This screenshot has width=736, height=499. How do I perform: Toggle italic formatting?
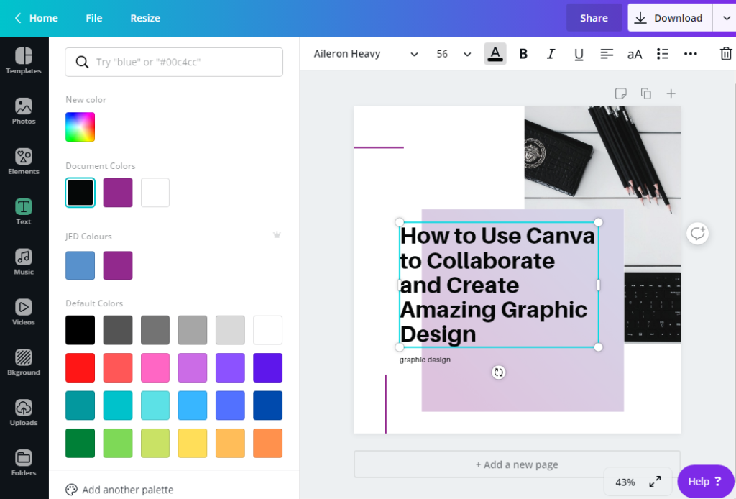[x=551, y=53]
